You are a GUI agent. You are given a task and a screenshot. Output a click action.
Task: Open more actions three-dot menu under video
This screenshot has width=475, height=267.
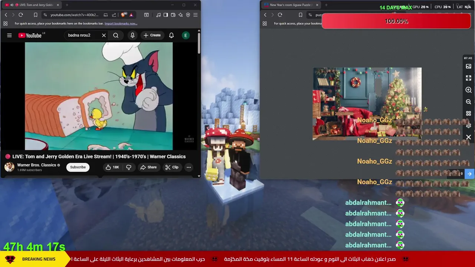click(189, 167)
